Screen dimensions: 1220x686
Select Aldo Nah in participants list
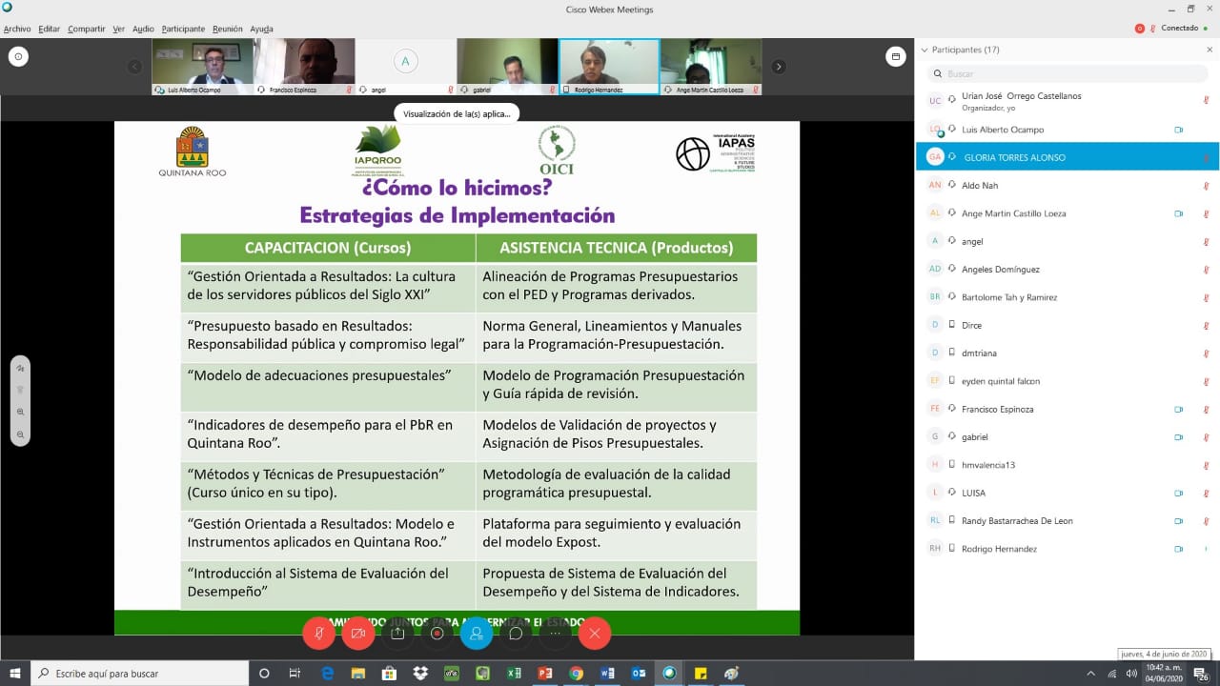click(x=1067, y=185)
